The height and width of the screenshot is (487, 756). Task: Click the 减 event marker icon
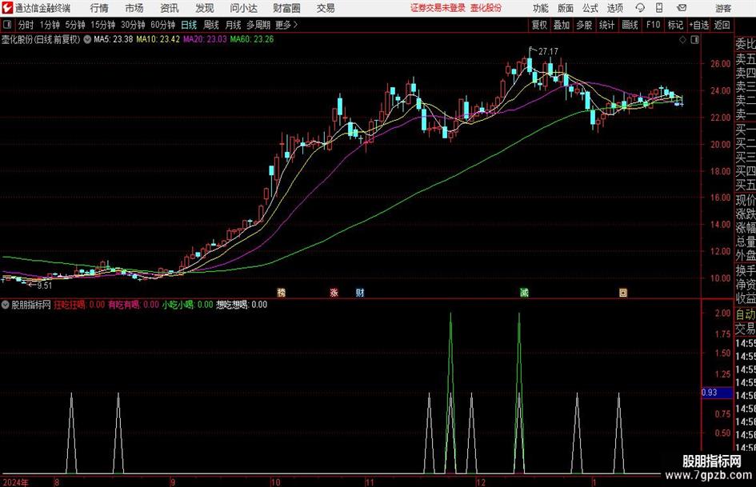pos(524,293)
